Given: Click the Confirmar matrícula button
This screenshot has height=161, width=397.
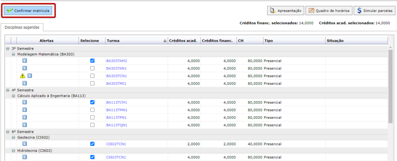Looking at the screenshot, I should (28, 11).
